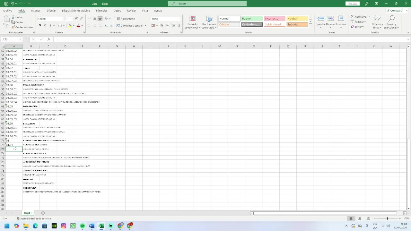411x231 pixels.
Task: Click the percent style icon
Action: pos(162,25)
